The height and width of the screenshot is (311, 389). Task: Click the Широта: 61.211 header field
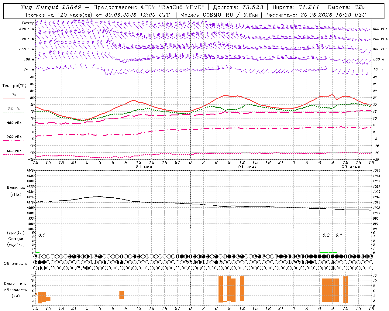(295, 7)
